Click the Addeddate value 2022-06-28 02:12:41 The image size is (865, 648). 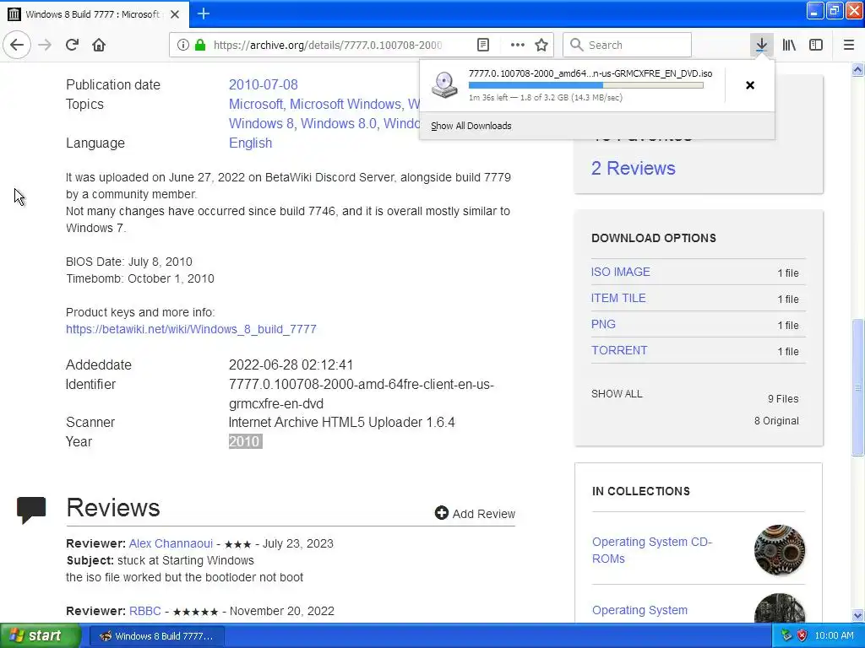(291, 364)
